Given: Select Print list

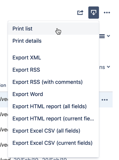Looking at the screenshot, I should 54,29.
